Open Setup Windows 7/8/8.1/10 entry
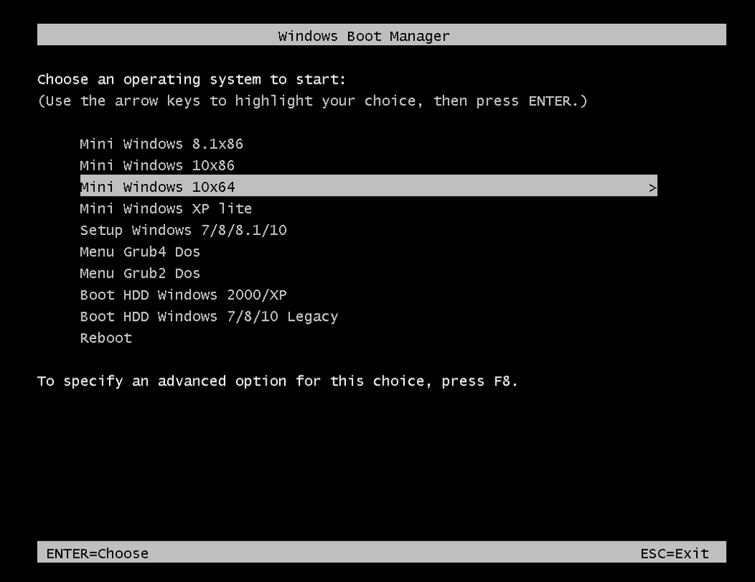 [183, 230]
